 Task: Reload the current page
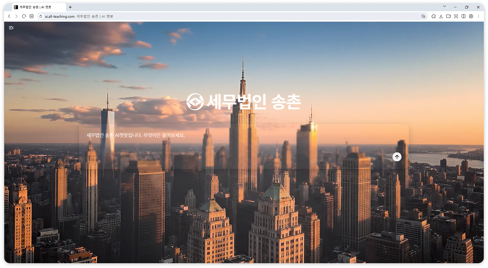24,16
